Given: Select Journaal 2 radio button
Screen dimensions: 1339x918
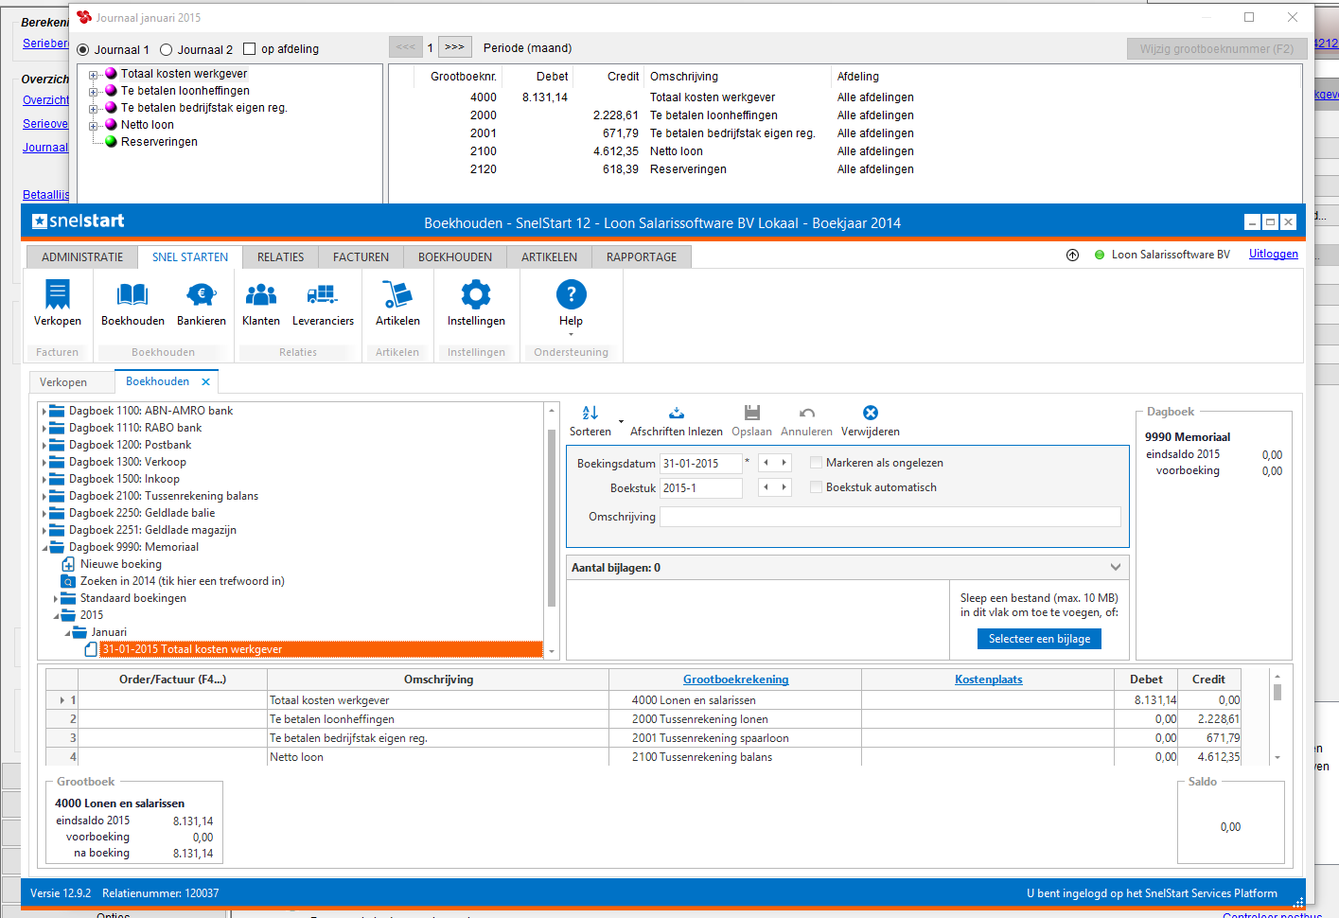Looking at the screenshot, I should tap(166, 50).
